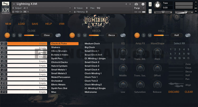Collapse instrument header with the triangle
This screenshot has width=198, height=107.
coord(14,4)
